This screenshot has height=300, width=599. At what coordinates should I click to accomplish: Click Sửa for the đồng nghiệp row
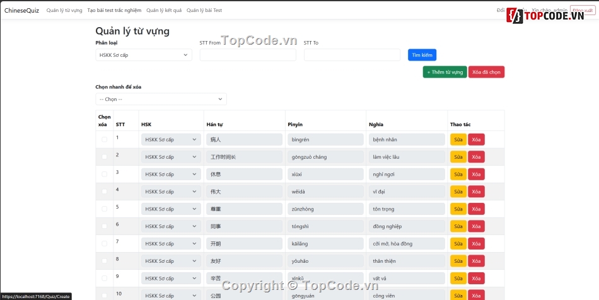[458, 226]
